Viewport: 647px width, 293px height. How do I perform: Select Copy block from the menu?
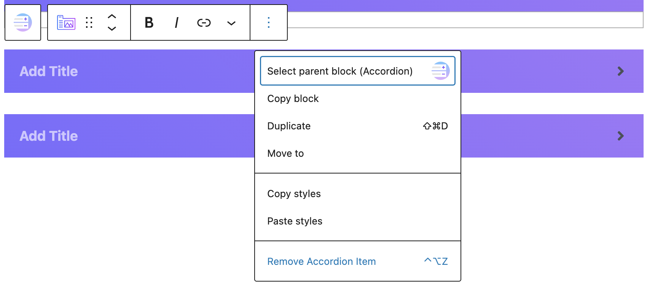pos(358,99)
